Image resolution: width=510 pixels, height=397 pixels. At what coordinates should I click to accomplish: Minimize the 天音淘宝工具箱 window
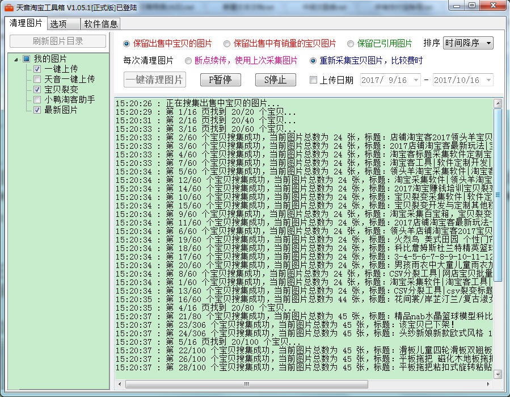click(x=456, y=6)
